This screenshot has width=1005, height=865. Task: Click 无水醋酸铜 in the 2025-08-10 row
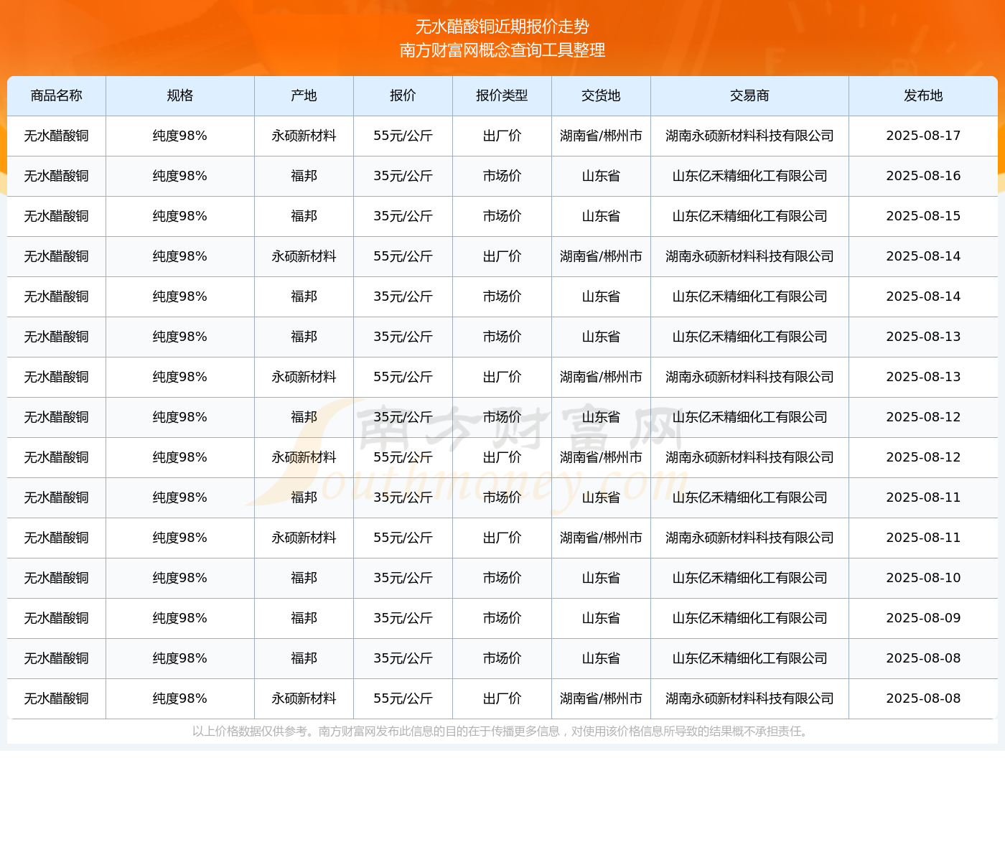pos(57,578)
